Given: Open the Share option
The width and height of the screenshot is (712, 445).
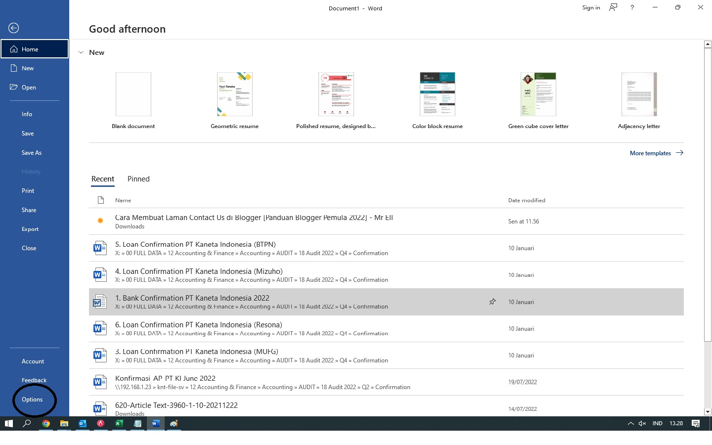Looking at the screenshot, I should [x=35, y=210].
